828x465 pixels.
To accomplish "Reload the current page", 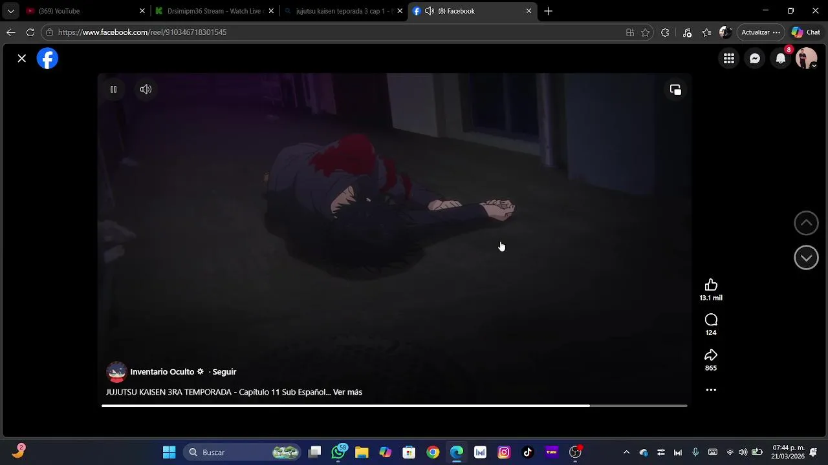I will [x=30, y=32].
